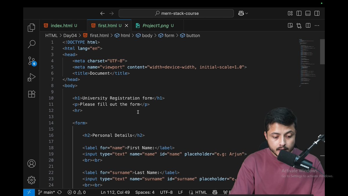
Task: Open the Search view in activity bar
Action: click(32, 44)
